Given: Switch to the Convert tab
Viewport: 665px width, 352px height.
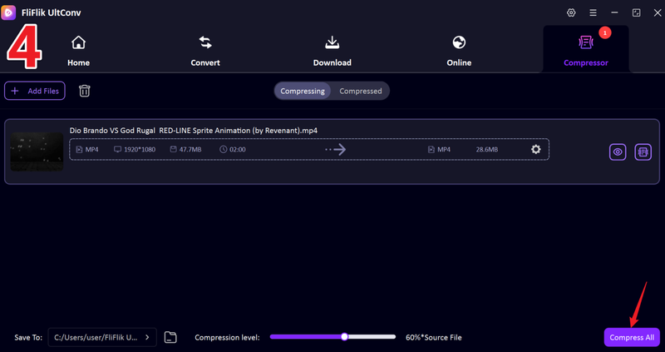Looking at the screenshot, I should coord(205,51).
